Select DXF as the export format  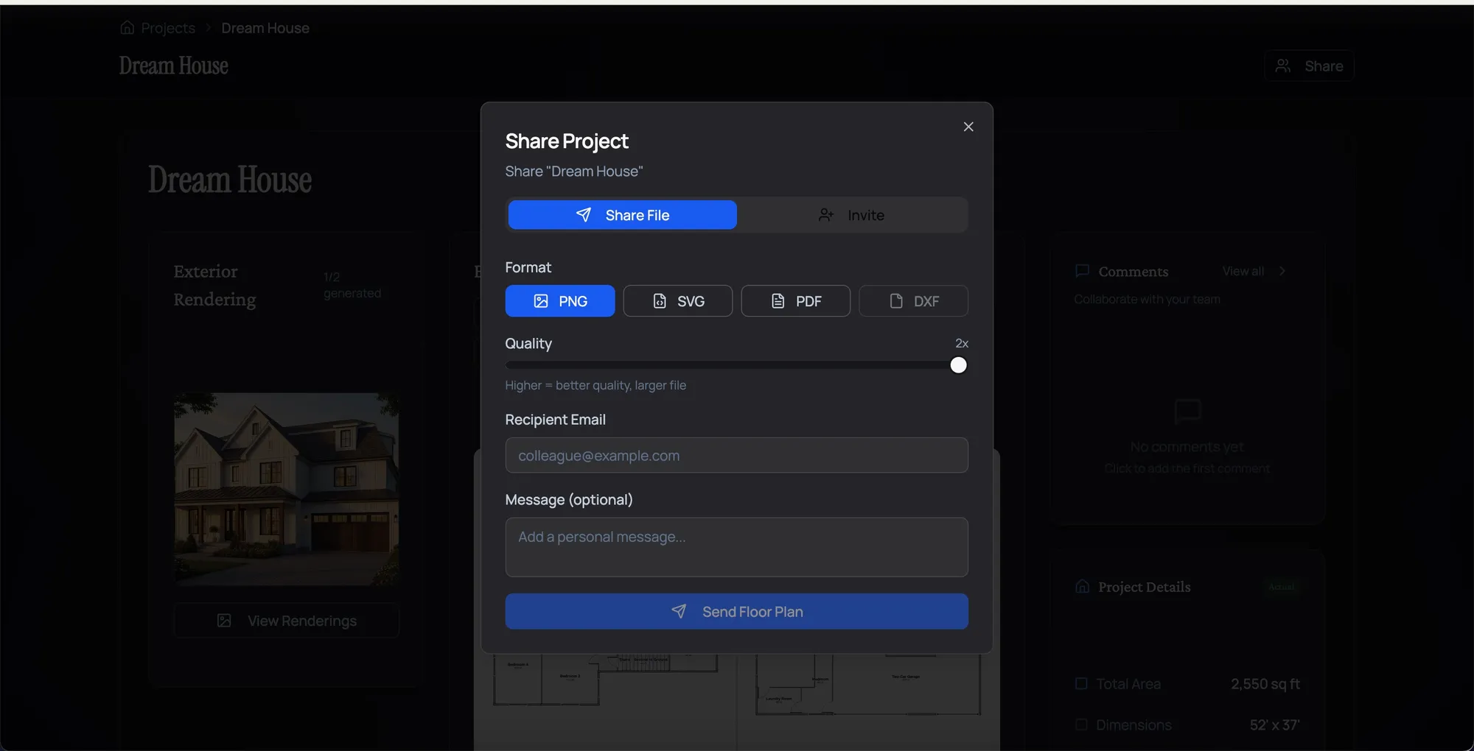pos(913,301)
